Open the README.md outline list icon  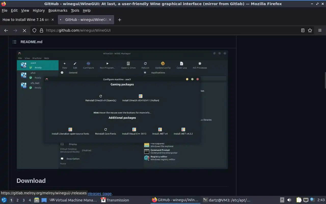[x=15, y=42]
